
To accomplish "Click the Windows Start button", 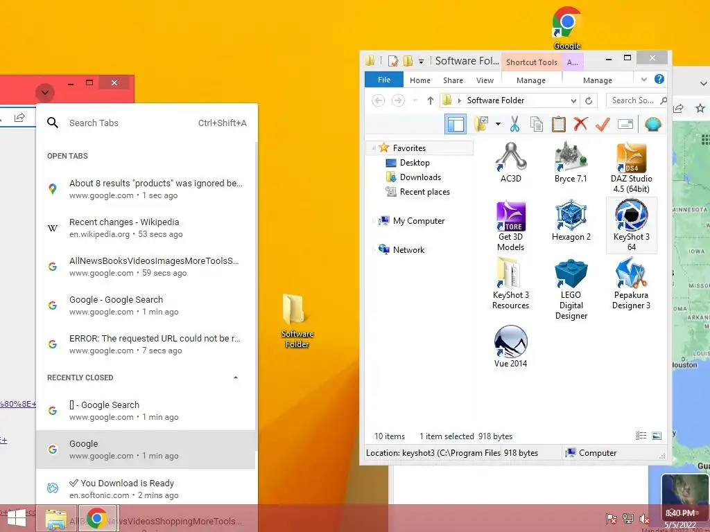I will point(17,518).
